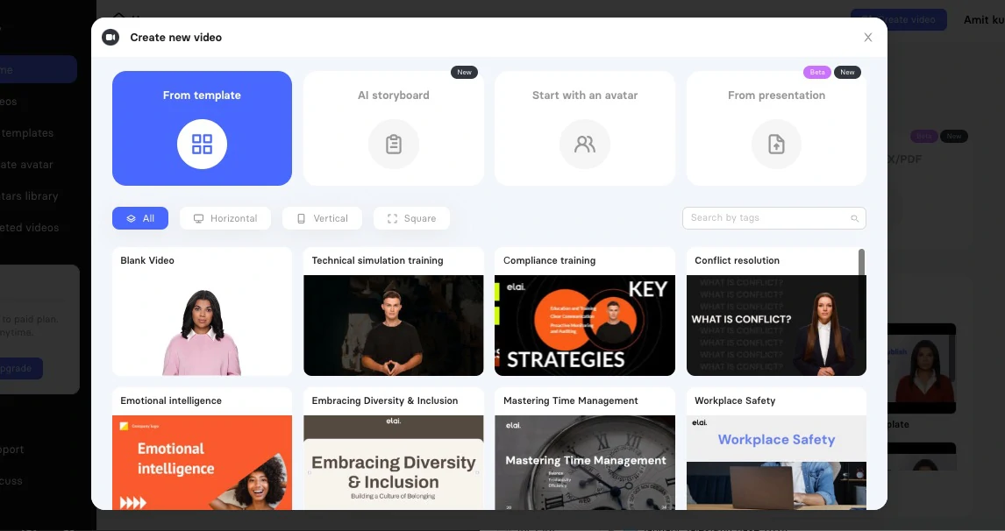Click the square frame icon on Square filter
1005x531 pixels.
click(x=392, y=218)
